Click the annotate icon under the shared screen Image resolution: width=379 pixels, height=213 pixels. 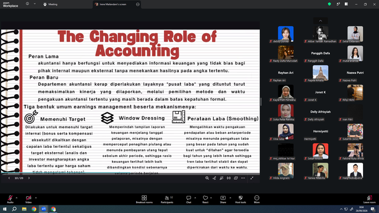pos(221,178)
